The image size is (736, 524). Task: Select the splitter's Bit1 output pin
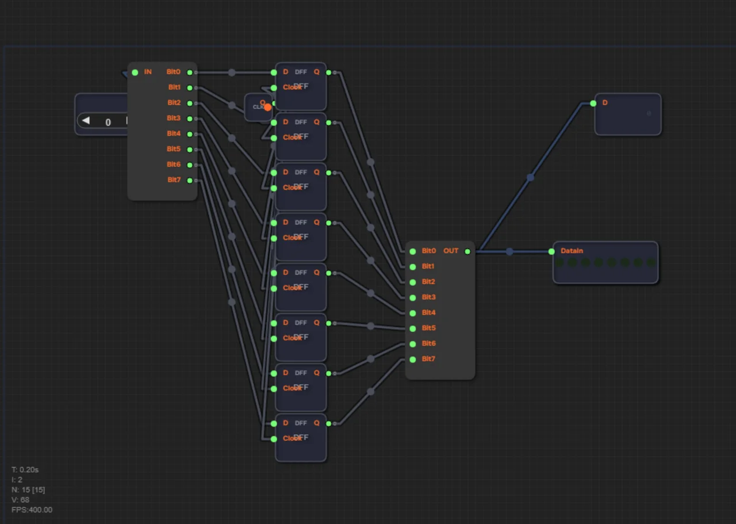(190, 88)
